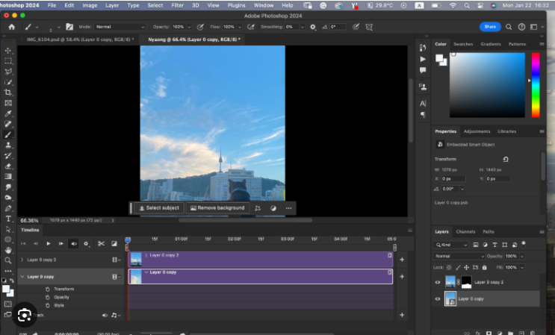Hide the Layer 0 copy 2 layer

pos(437,282)
